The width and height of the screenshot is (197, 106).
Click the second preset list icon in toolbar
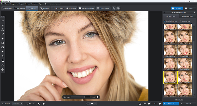click(118, 8)
